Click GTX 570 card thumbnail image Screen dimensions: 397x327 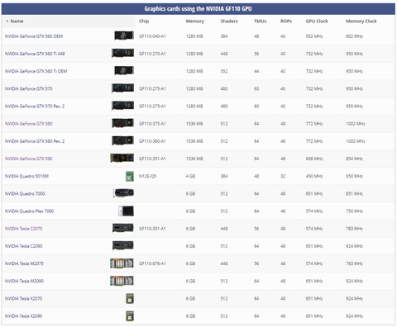[x=122, y=88]
